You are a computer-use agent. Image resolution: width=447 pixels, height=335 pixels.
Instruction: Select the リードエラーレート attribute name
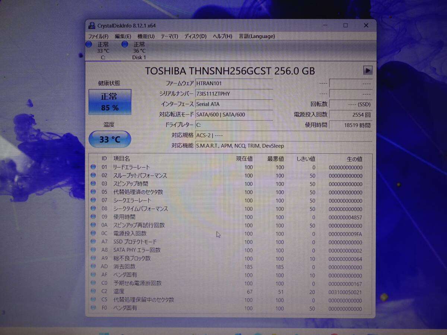(x=132, y=167)
